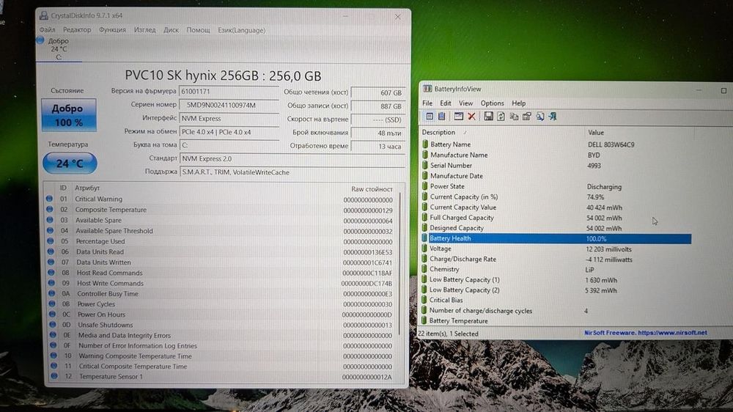Click blue status circle beside Critical Warning attribute
The height and width of the screenshot is (412, 733).
pos(50,199)
